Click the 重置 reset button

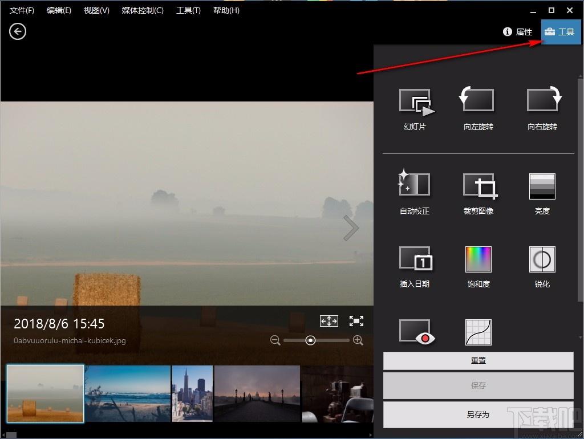[478, 360]
